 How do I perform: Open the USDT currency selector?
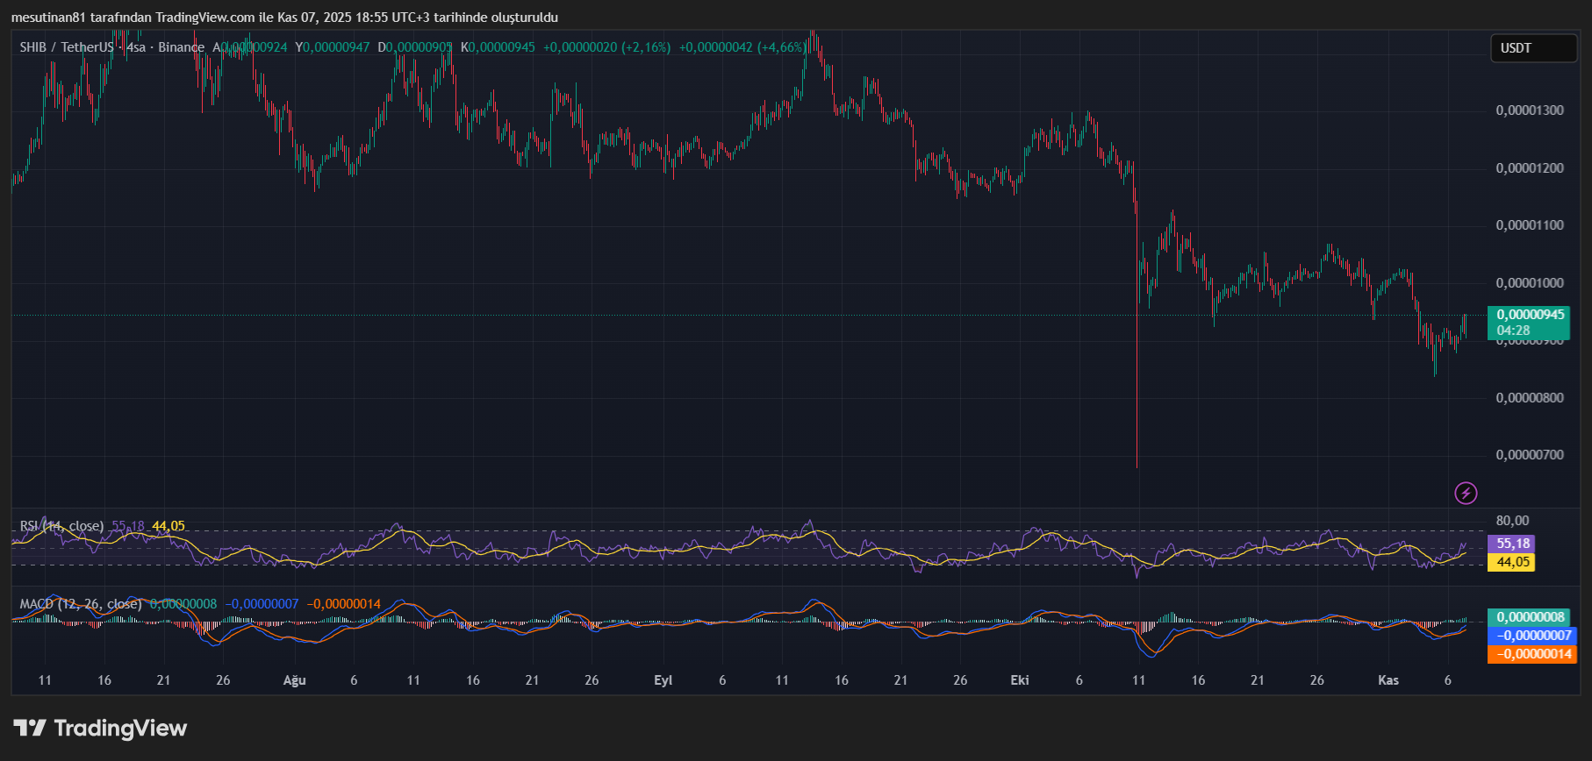pos(1532,48)
